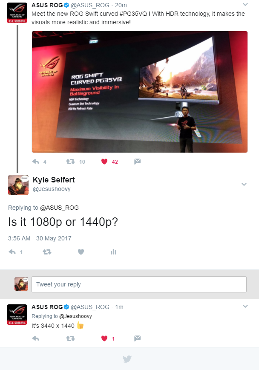Image resolution: width=259 pixels, height=370 pixels.
Task: Reply to the 3440 x 1440 answer
Action: point(36,338)
